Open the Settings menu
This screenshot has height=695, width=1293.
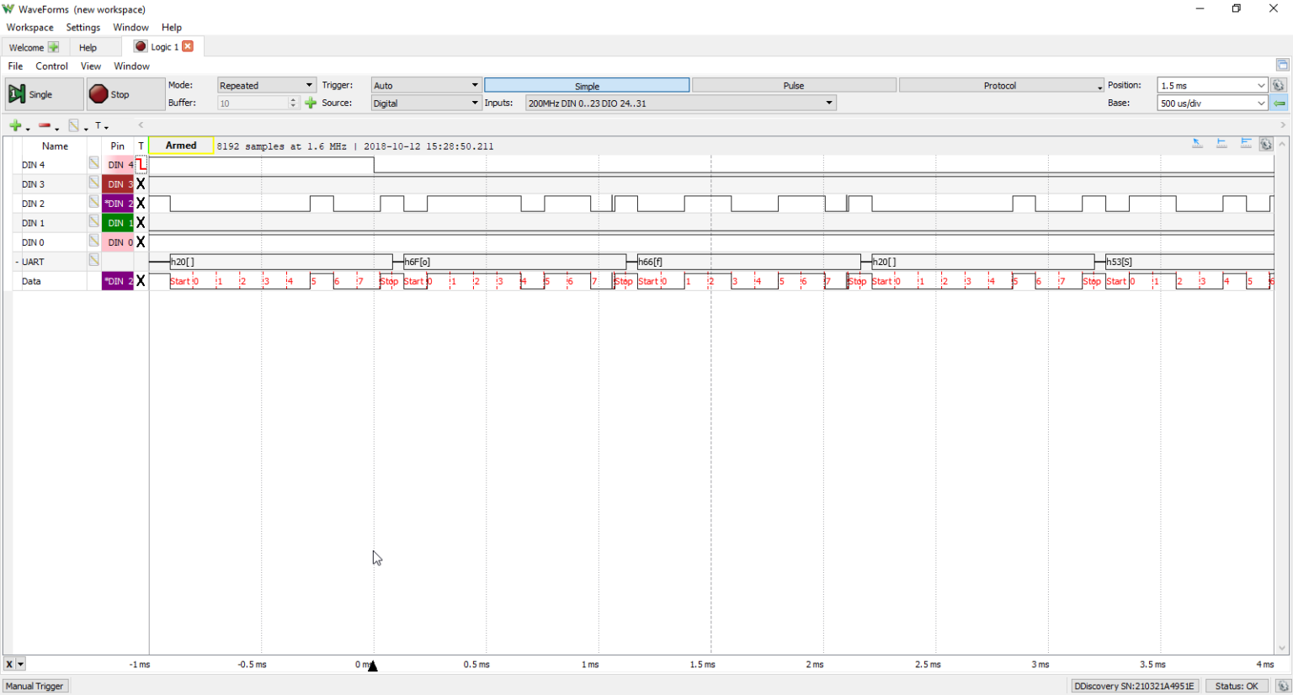pos(82,27)
